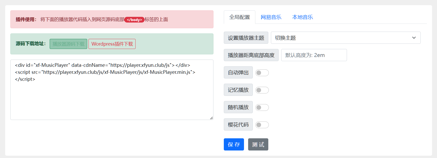Click the 源码下载地址 heading text
Image resolution: width=437 pixels, height=158 pixels.
(31, 44)
